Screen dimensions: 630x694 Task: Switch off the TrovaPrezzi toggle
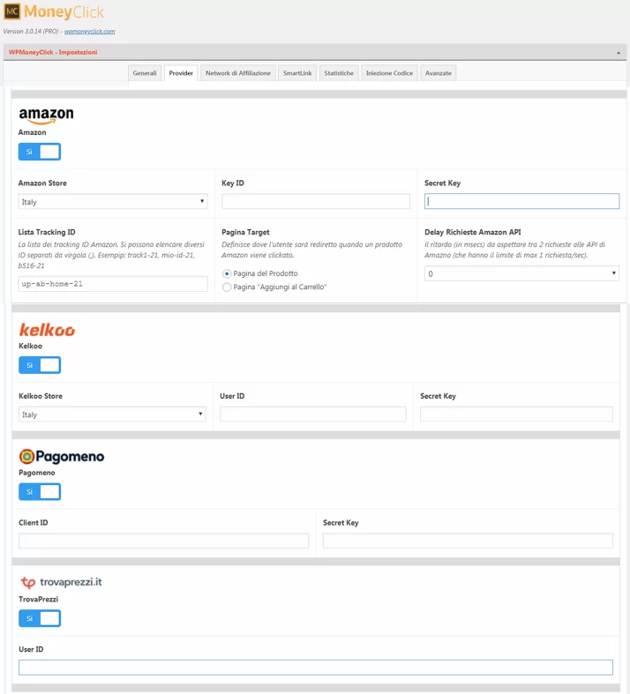pos(40,618)
